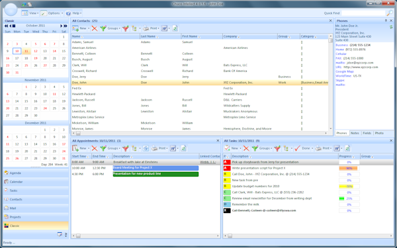The image size is (397, 248).
Task: Click the Word export icon in Appointments toolbar
Action: pos(173,148)
